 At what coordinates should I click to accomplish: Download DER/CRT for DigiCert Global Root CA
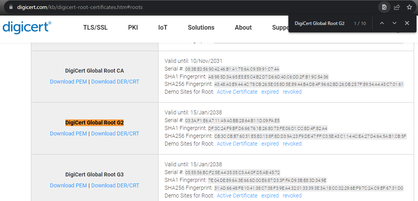(x=115, y=82)
